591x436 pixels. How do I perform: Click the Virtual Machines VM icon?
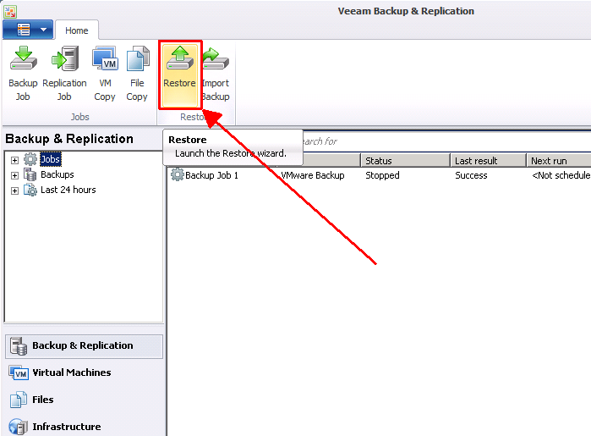19,373
